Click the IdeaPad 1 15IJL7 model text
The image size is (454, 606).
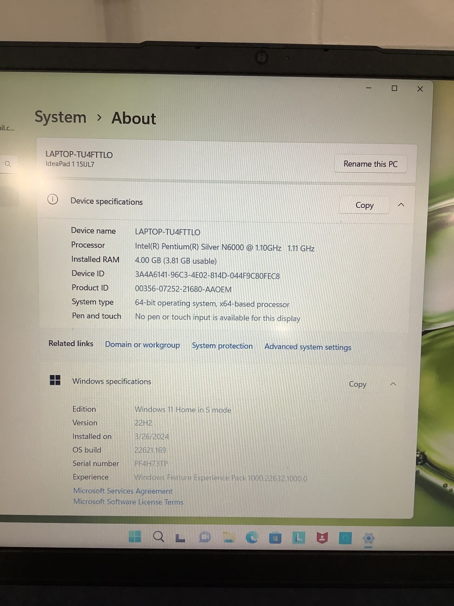click(70, 164)
